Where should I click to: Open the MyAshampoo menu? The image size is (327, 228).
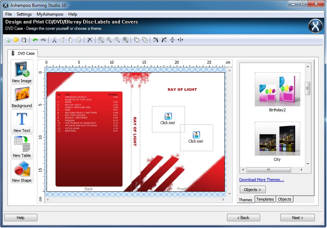point(50,14)
